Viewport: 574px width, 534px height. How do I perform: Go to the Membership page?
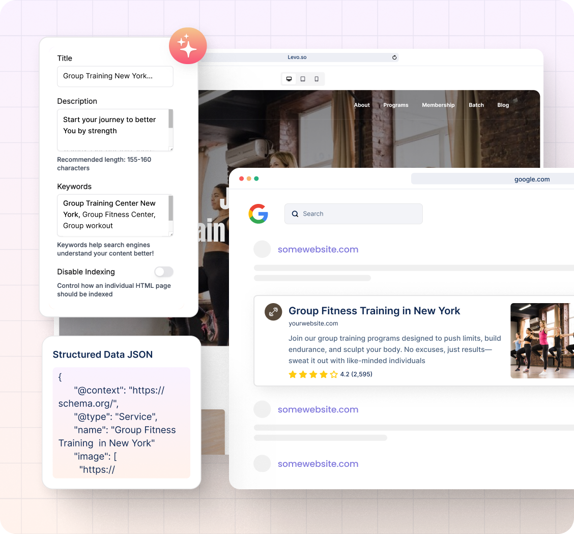pyautogui.click(x=438, y=105)
